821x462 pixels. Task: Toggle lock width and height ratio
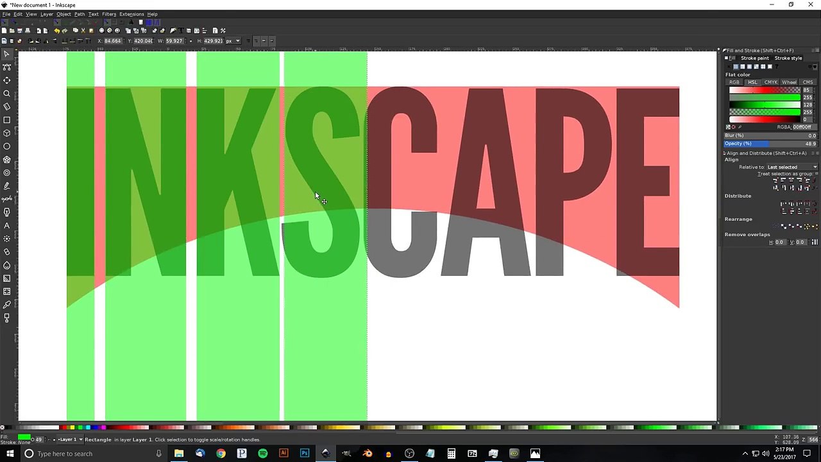(190, 41)
